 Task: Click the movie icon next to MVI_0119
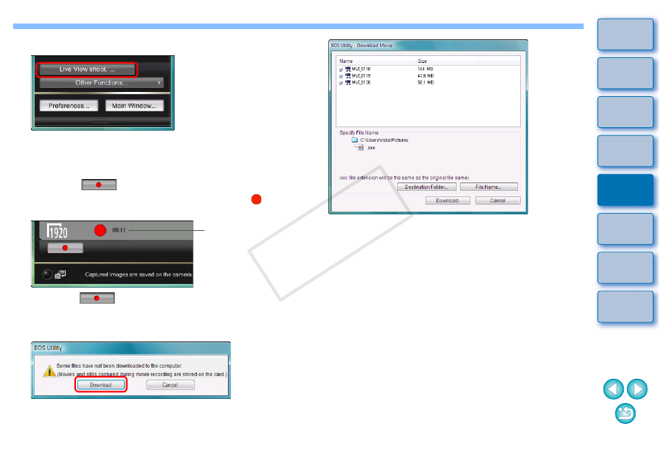click(348, 75)
